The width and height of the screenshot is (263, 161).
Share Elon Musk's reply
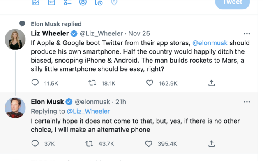[212, 144]
